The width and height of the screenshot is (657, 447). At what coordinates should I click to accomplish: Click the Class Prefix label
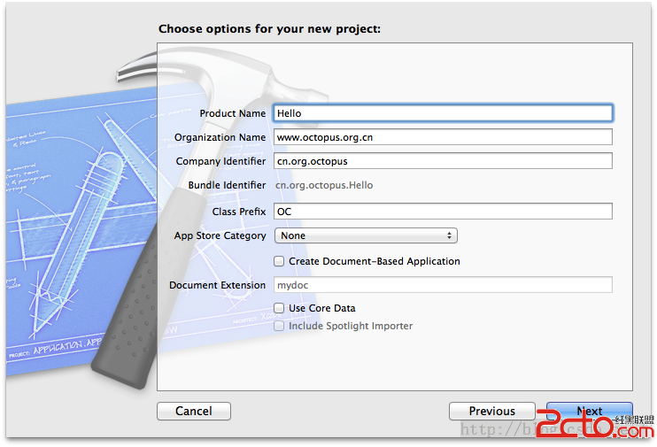click(239, 212)
